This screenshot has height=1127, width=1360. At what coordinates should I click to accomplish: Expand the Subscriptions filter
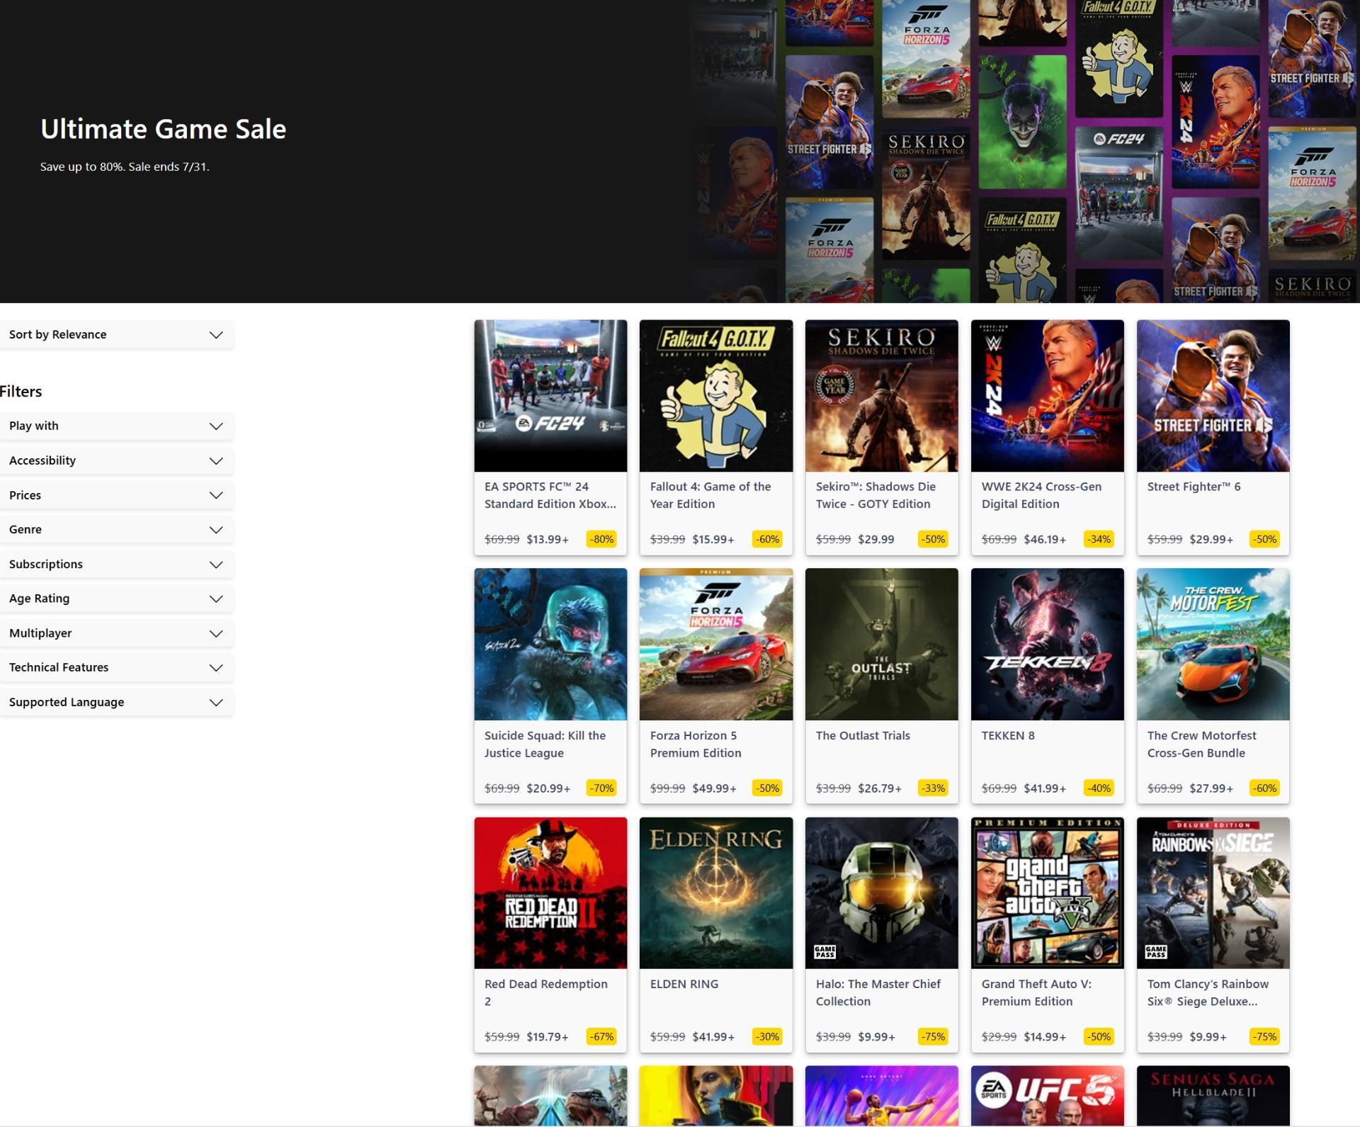116,564
